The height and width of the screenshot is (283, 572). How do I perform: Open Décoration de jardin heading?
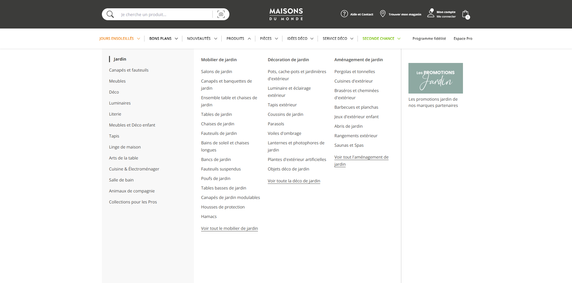(x=288, y=60)
